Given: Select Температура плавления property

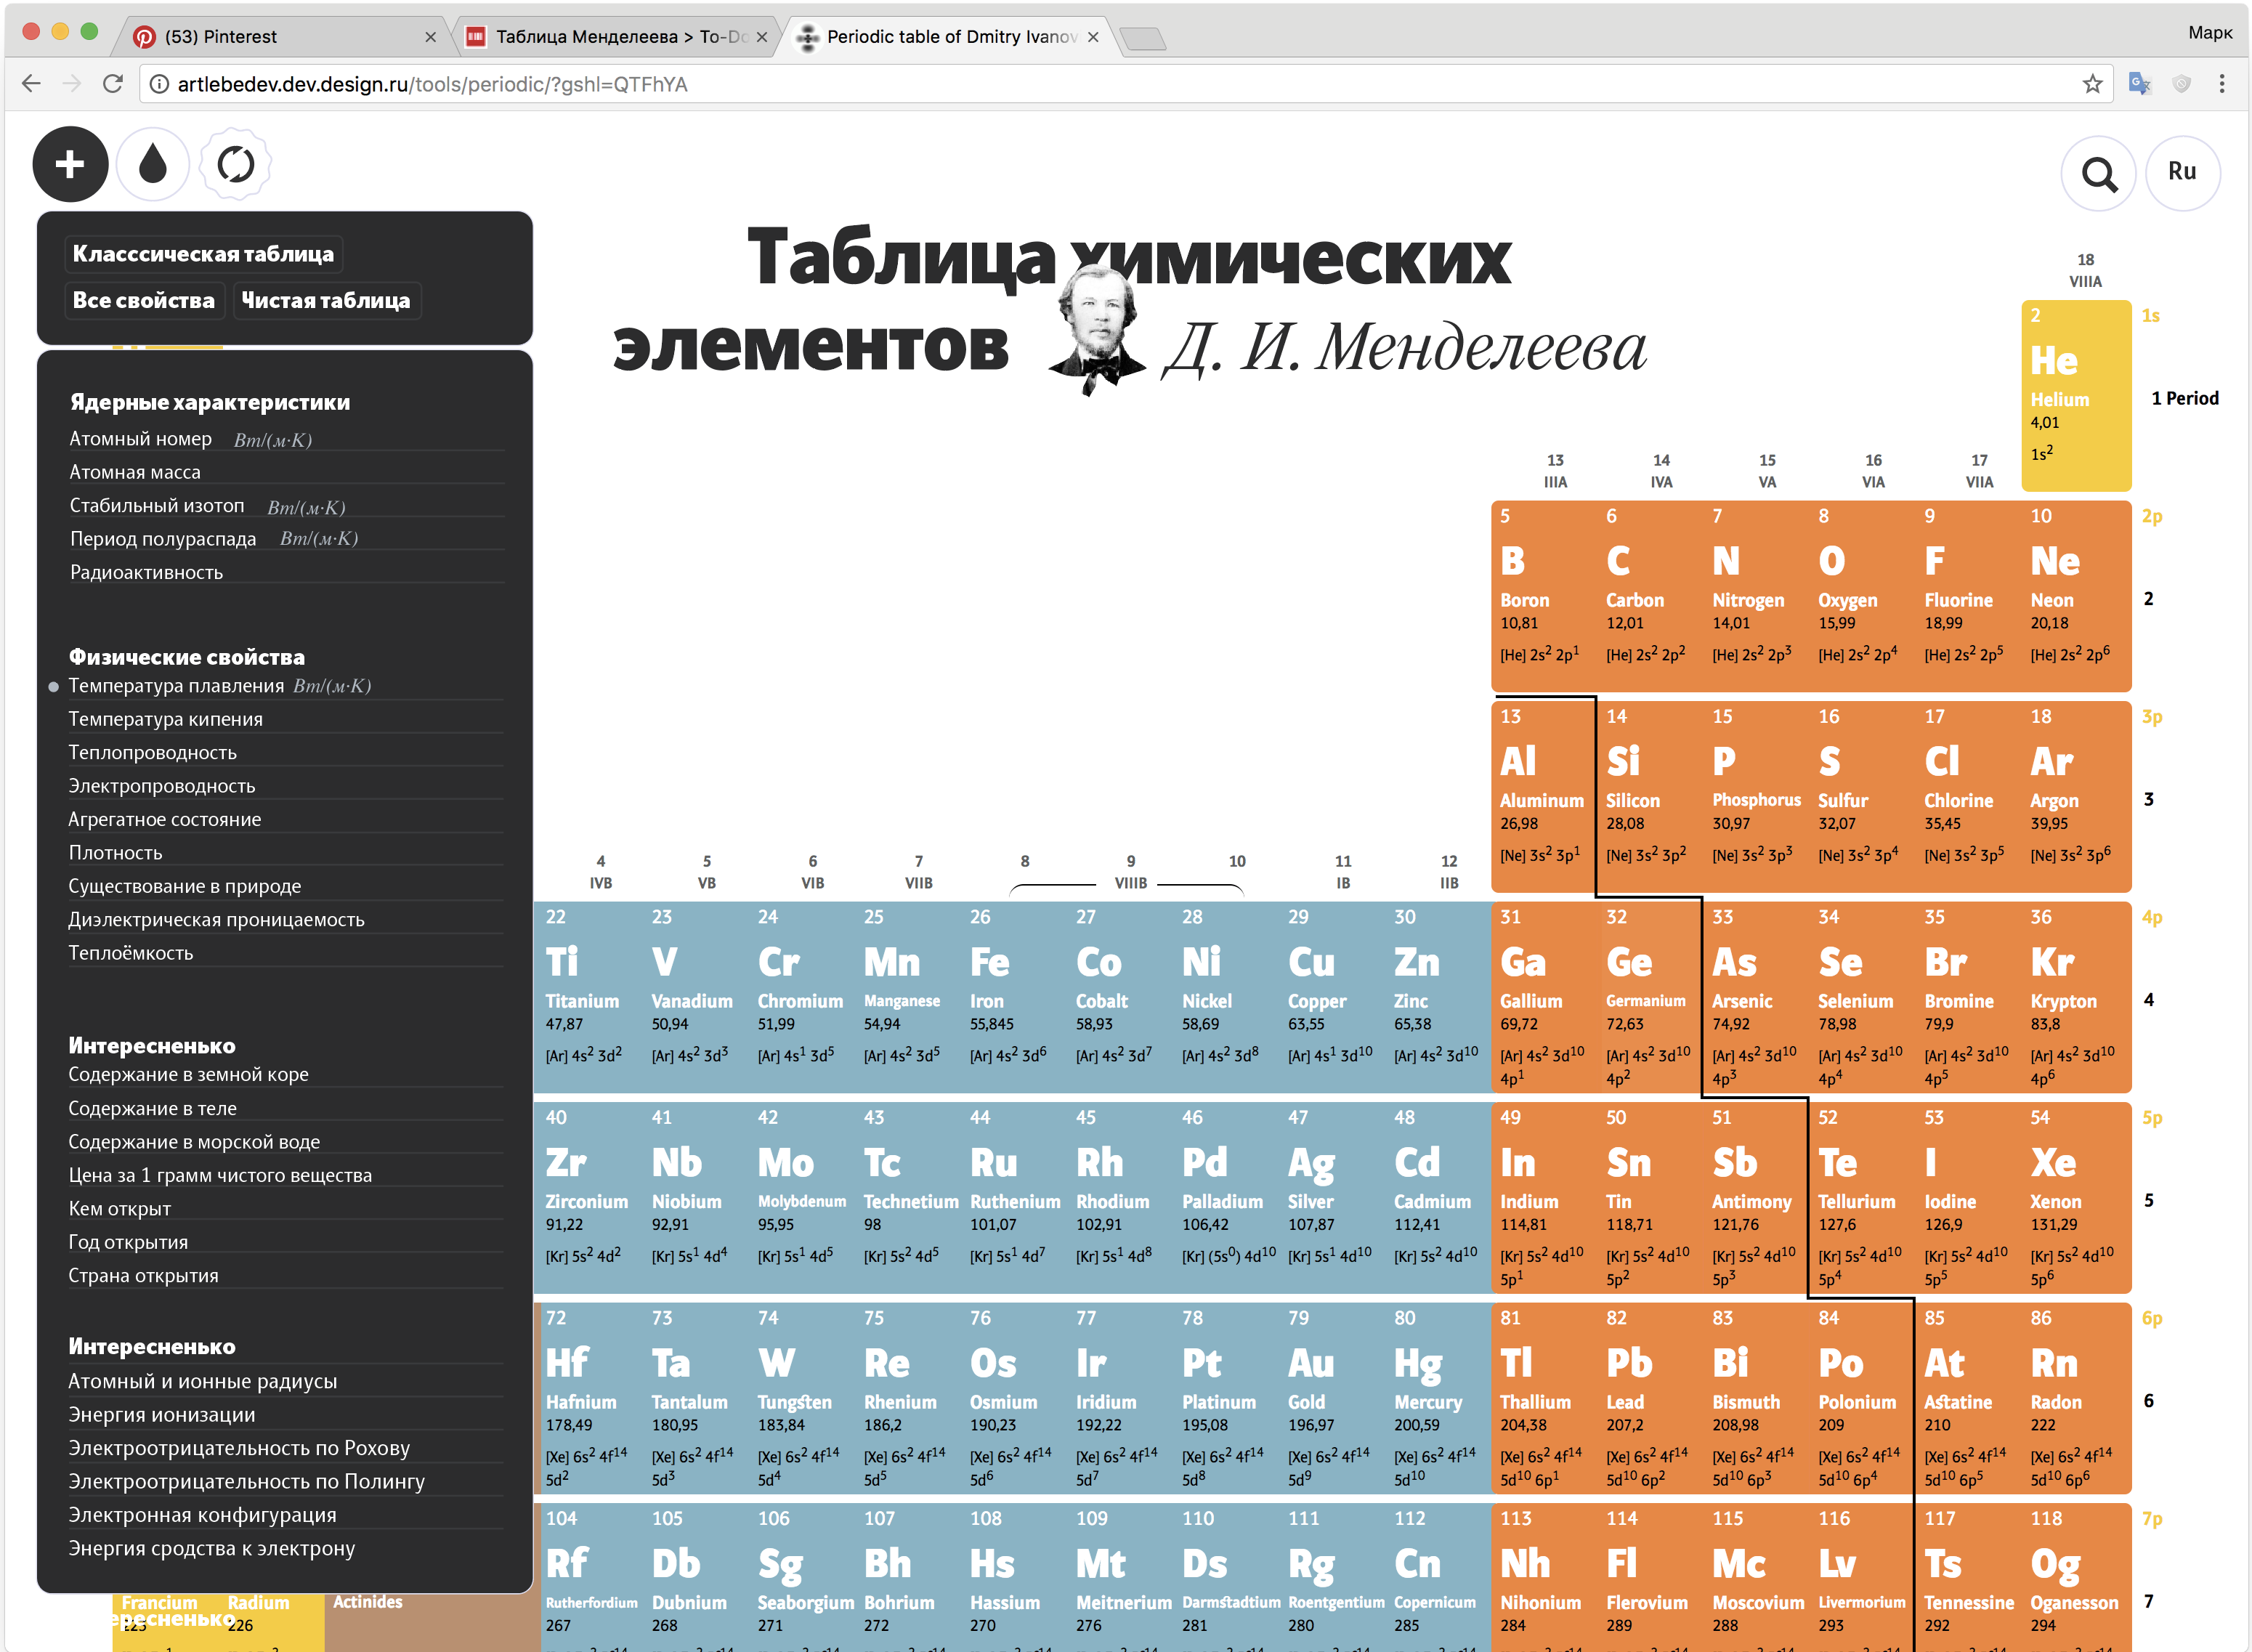Looking at the screenshot, I should [176, 686].
